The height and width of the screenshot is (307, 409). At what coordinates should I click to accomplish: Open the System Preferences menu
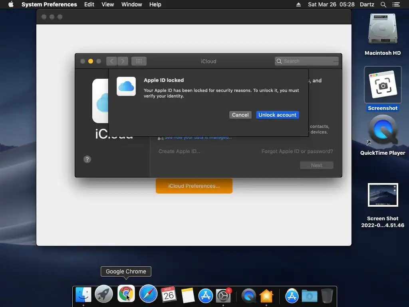coord(49,4)
